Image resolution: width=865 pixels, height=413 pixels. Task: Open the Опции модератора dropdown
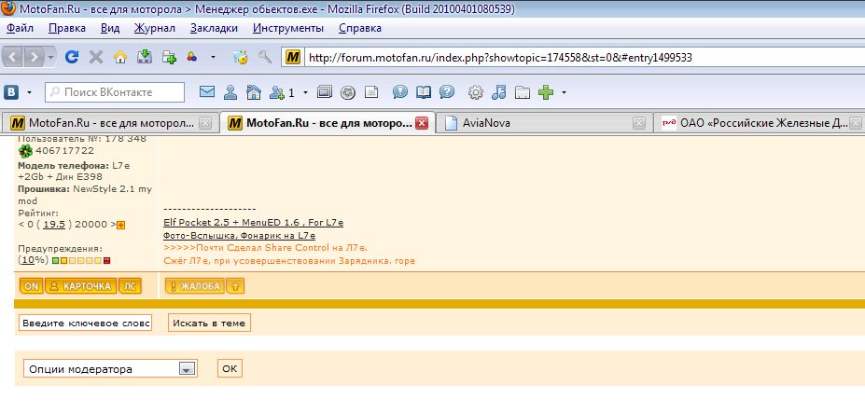[110, 369]
